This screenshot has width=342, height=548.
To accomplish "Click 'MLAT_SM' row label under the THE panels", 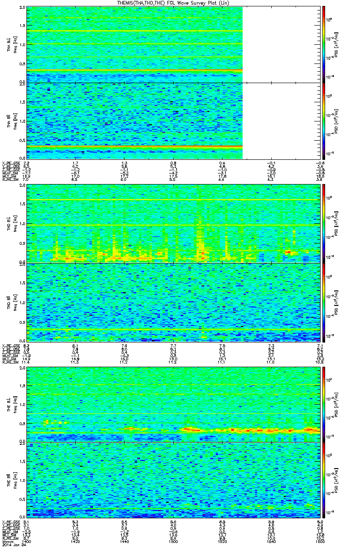I will click(x=9, y=532).
